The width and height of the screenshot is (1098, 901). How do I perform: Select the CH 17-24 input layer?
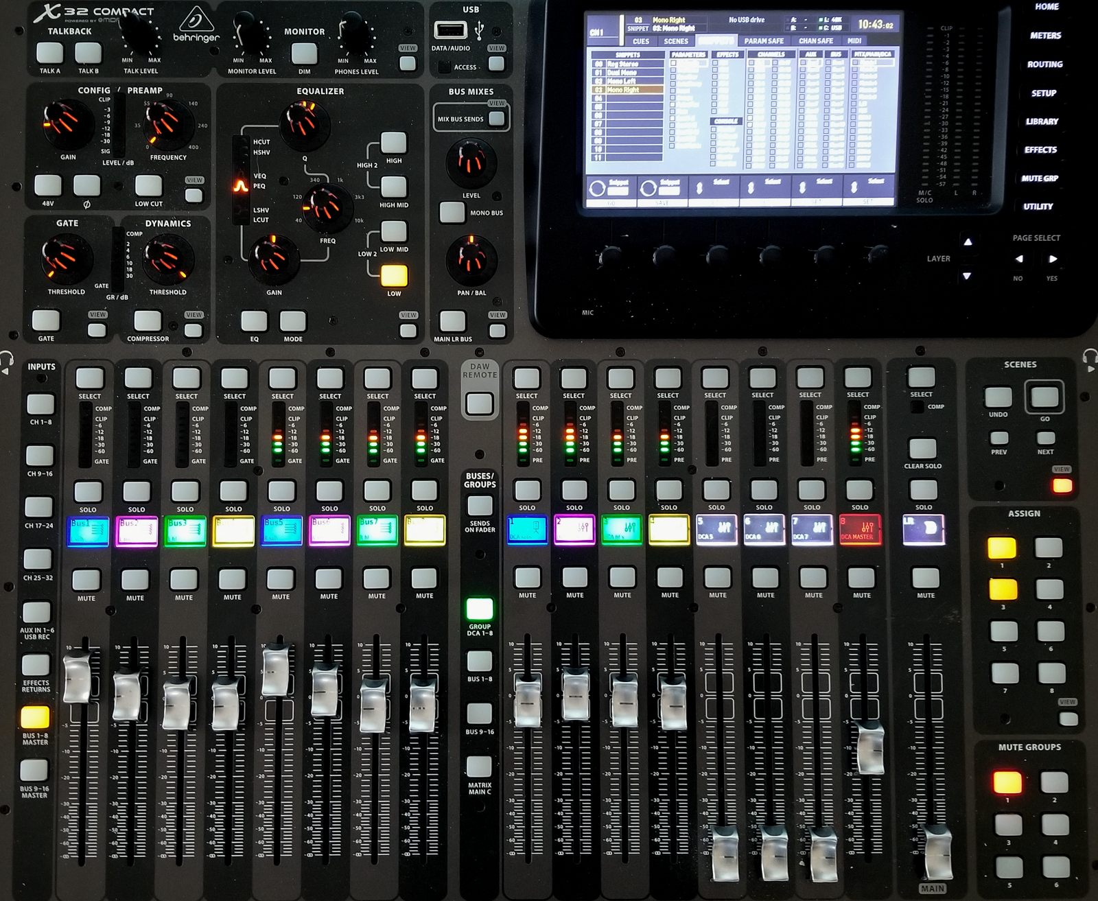tap(38, 508)
